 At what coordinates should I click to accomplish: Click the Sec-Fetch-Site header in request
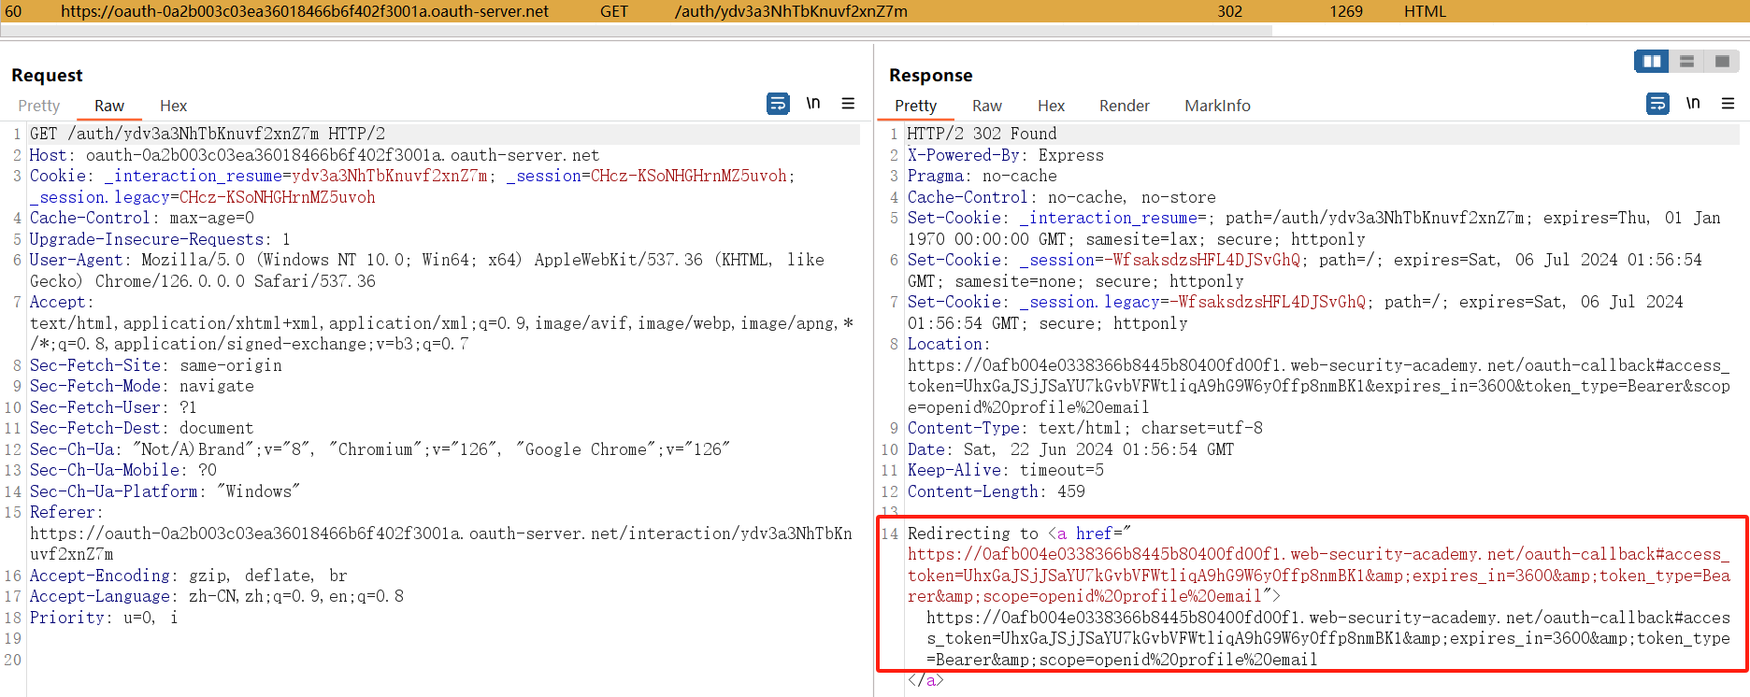click(156, 365)
